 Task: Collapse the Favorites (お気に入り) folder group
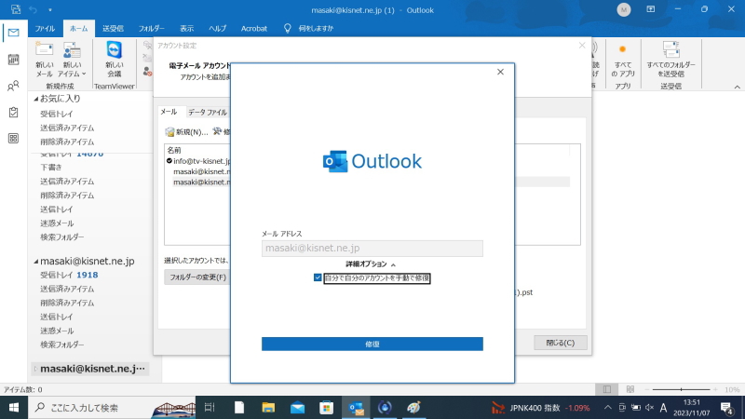tap(35, 99)
